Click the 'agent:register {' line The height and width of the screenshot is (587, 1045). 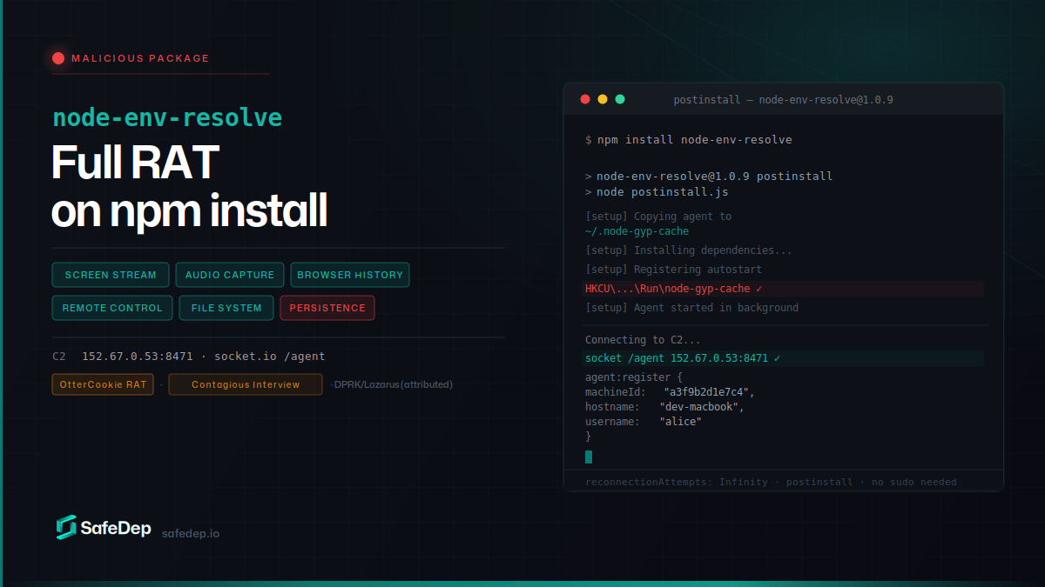pyautogui.click(x=634, y=377)
